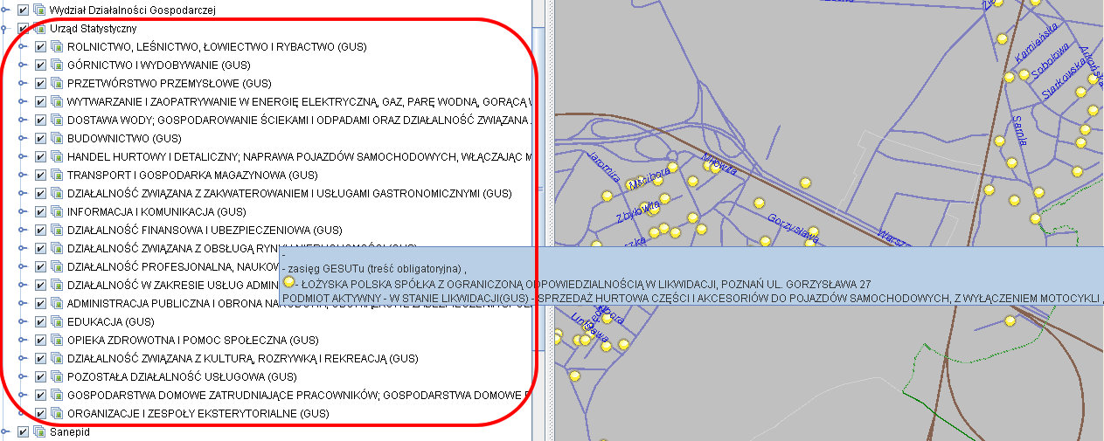Click the layer icon next to BUDOWNICTWO (GUS)
Screen dimensions: 1104x441
click(57, 138)
